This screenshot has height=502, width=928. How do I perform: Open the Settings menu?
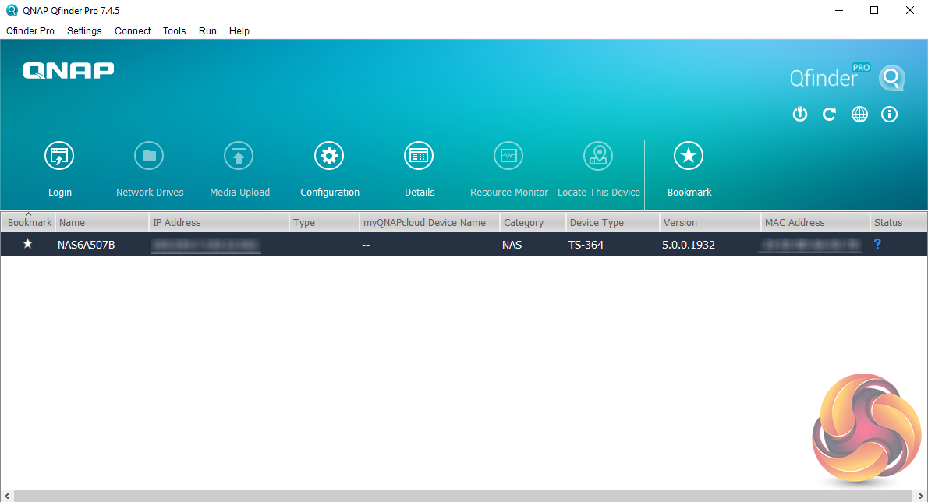click(83, 31)
